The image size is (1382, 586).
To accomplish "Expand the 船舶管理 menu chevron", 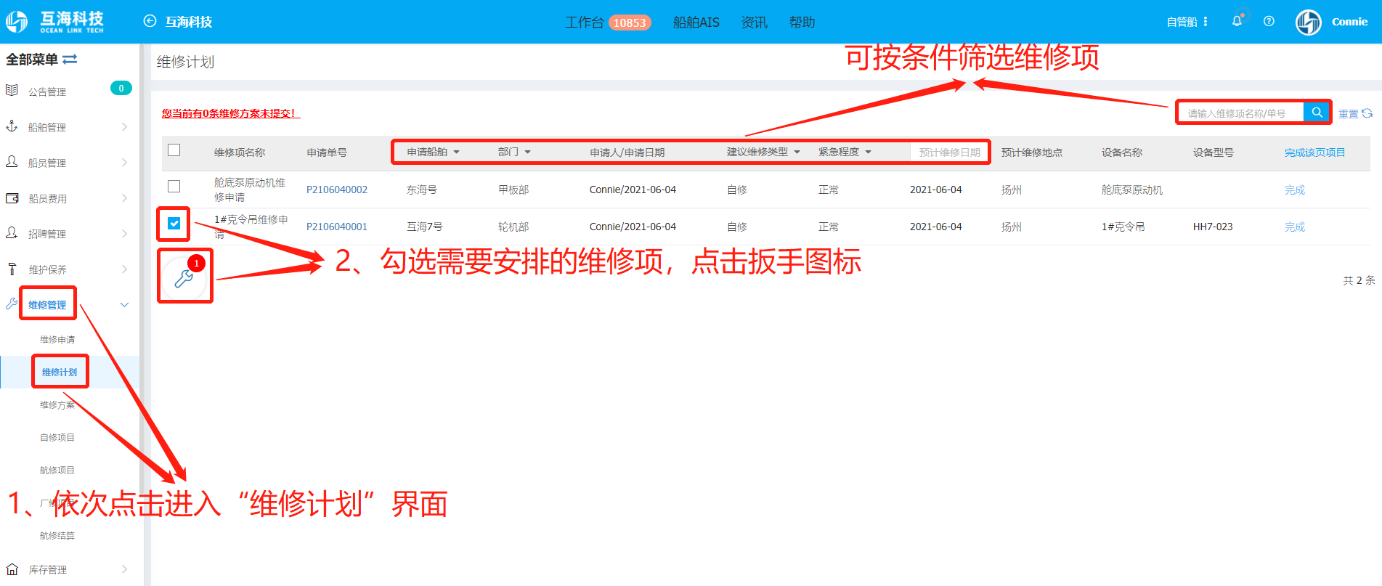I will [124, 127].
